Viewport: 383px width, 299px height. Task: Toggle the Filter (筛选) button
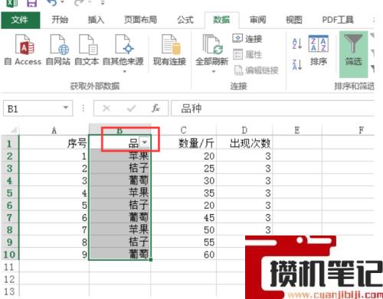click(x=353, y=54)
